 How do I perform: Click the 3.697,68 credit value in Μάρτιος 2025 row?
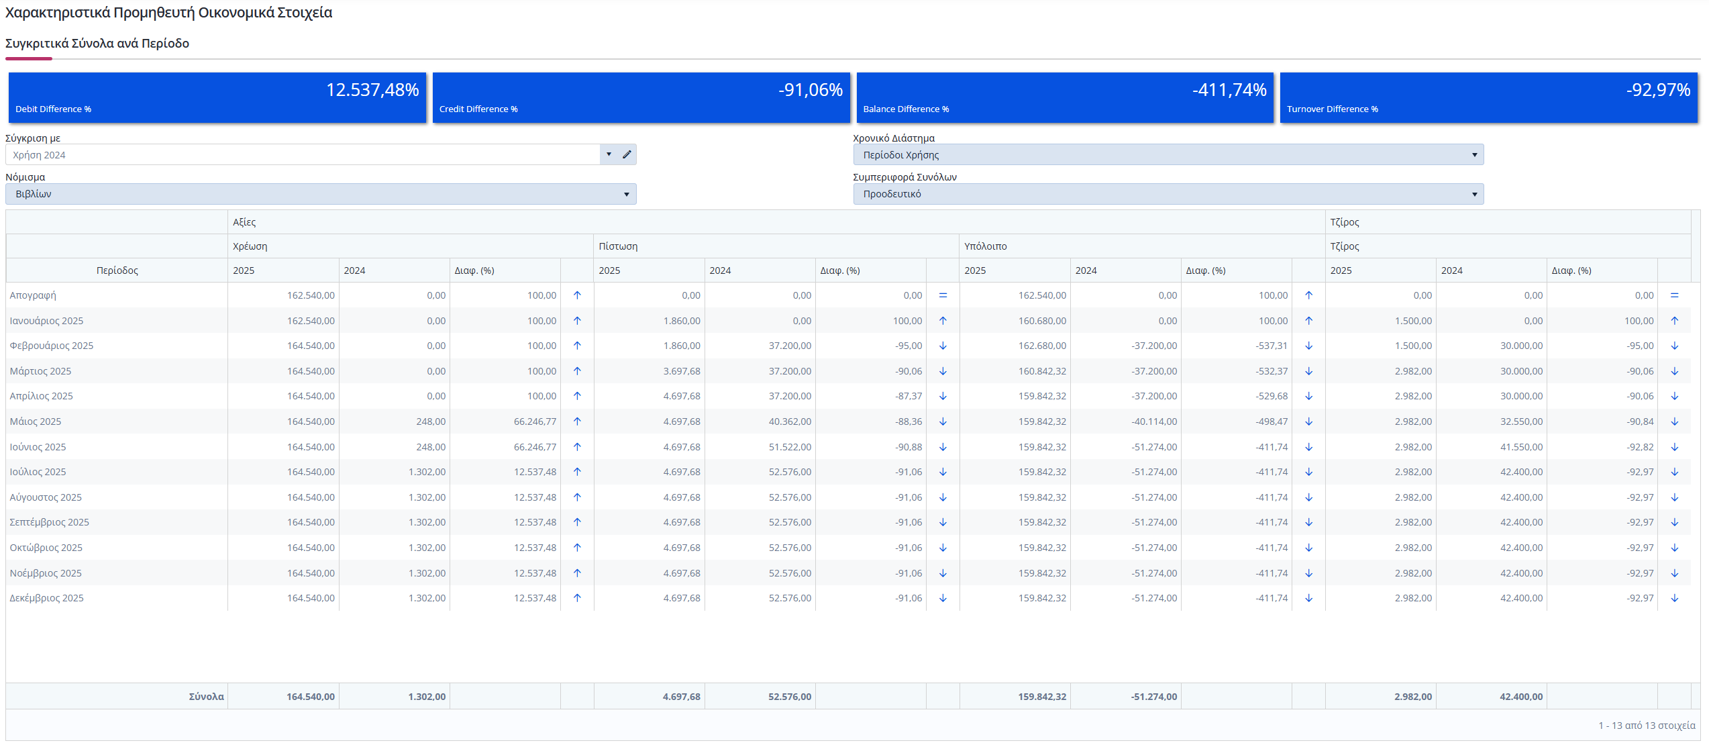point(682,371)
